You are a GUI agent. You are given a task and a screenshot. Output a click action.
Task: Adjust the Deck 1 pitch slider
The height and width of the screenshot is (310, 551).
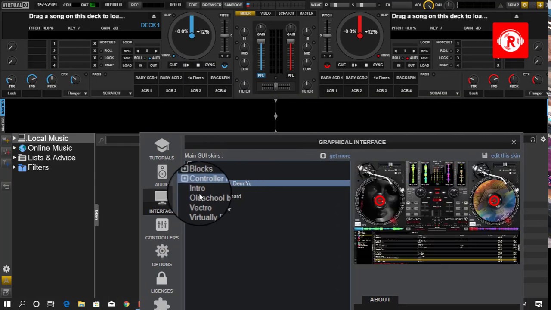tap(224, 37)
